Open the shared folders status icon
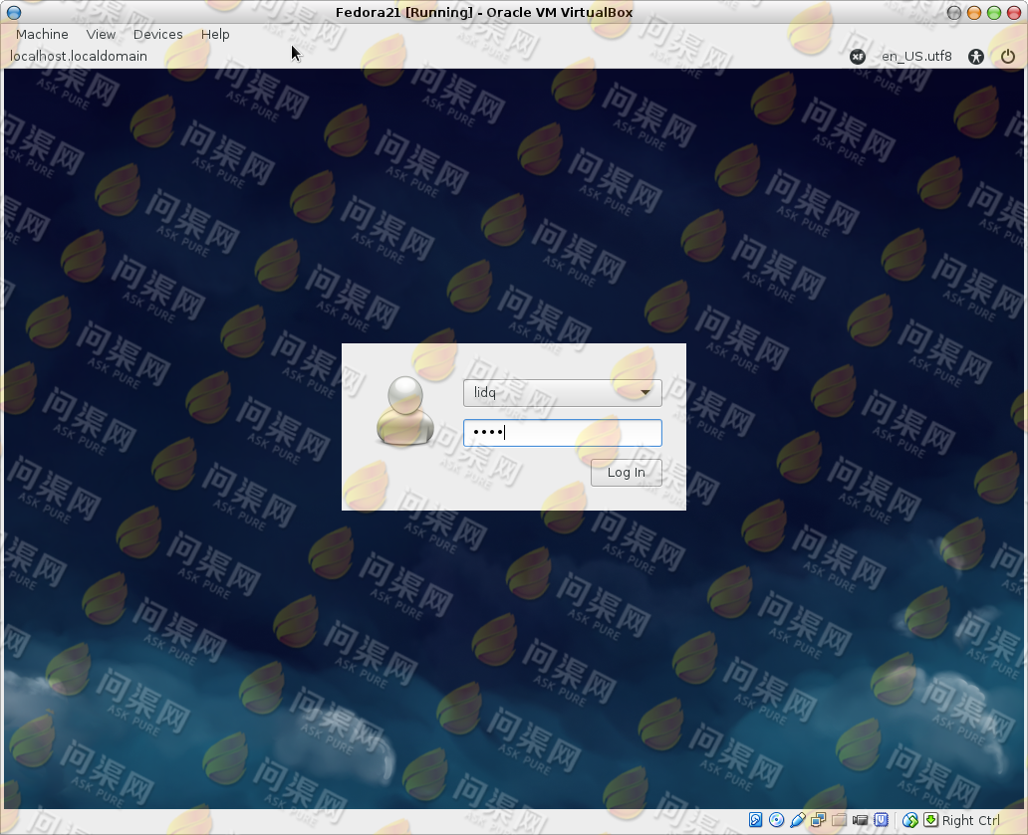The width and height of the screenshot is (1028, 835). coord(839,820)
